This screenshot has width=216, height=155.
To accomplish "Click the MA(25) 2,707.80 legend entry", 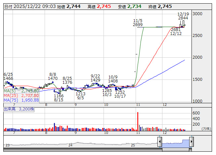I will tap(21, 96).
